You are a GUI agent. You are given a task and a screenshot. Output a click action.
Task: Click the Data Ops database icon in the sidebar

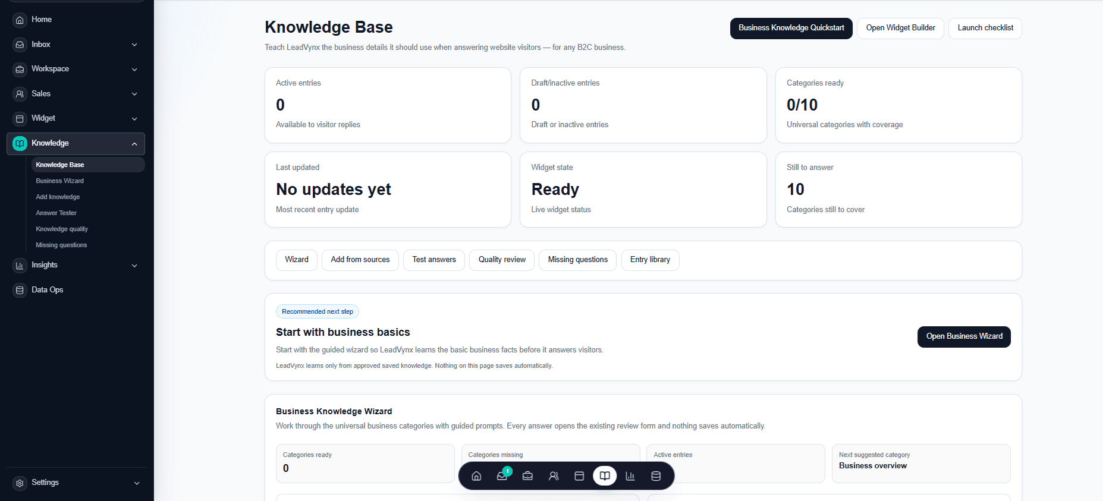point(20,290)
